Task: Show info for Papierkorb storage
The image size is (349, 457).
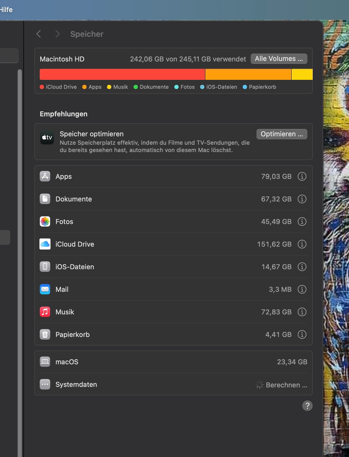Action: pos(302,335)
